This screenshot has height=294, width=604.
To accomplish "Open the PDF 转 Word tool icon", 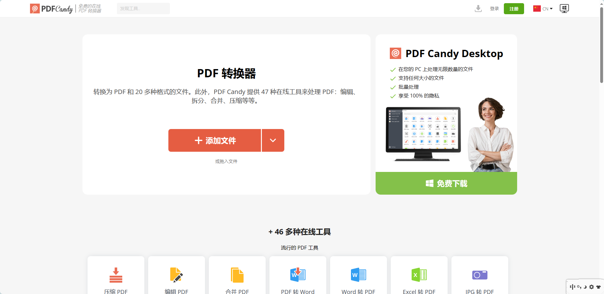I will point(298,274).
